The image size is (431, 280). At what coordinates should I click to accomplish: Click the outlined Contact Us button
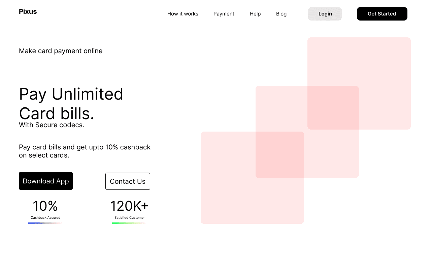coord(128,181)
